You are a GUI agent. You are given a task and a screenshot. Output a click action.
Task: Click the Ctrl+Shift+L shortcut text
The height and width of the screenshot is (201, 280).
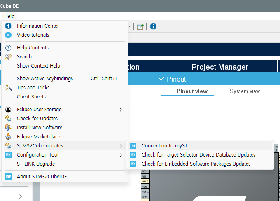tap(104, 79)
